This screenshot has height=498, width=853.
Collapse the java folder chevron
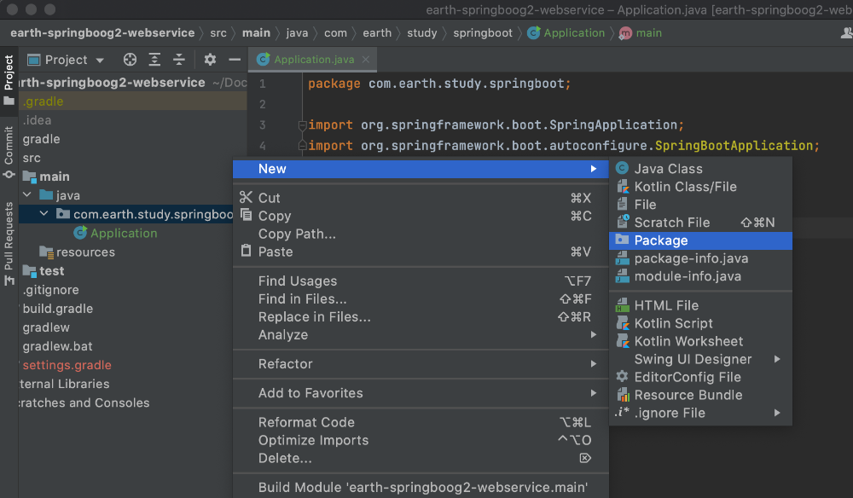[x=27, y=194]
